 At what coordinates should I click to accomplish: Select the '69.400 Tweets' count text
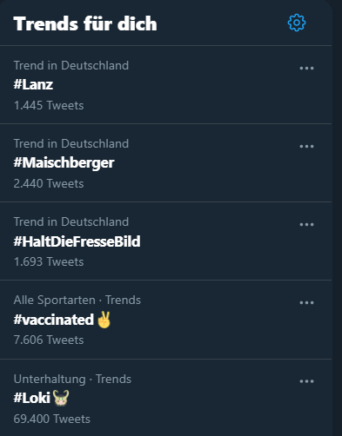[x=52, y=419]
